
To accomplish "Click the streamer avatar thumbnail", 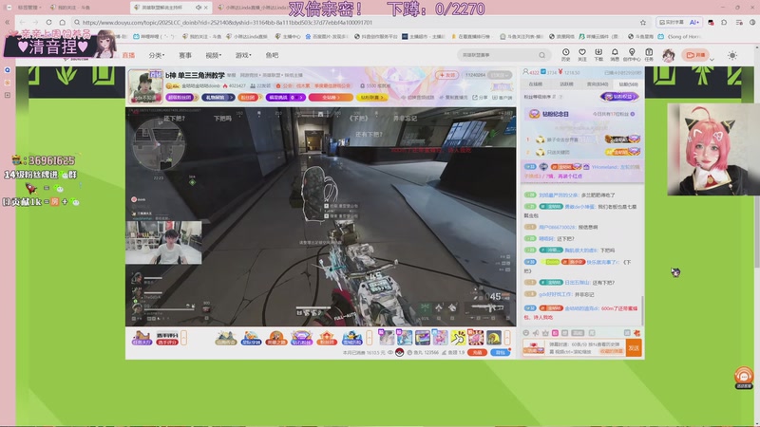I will click(145, 85).
